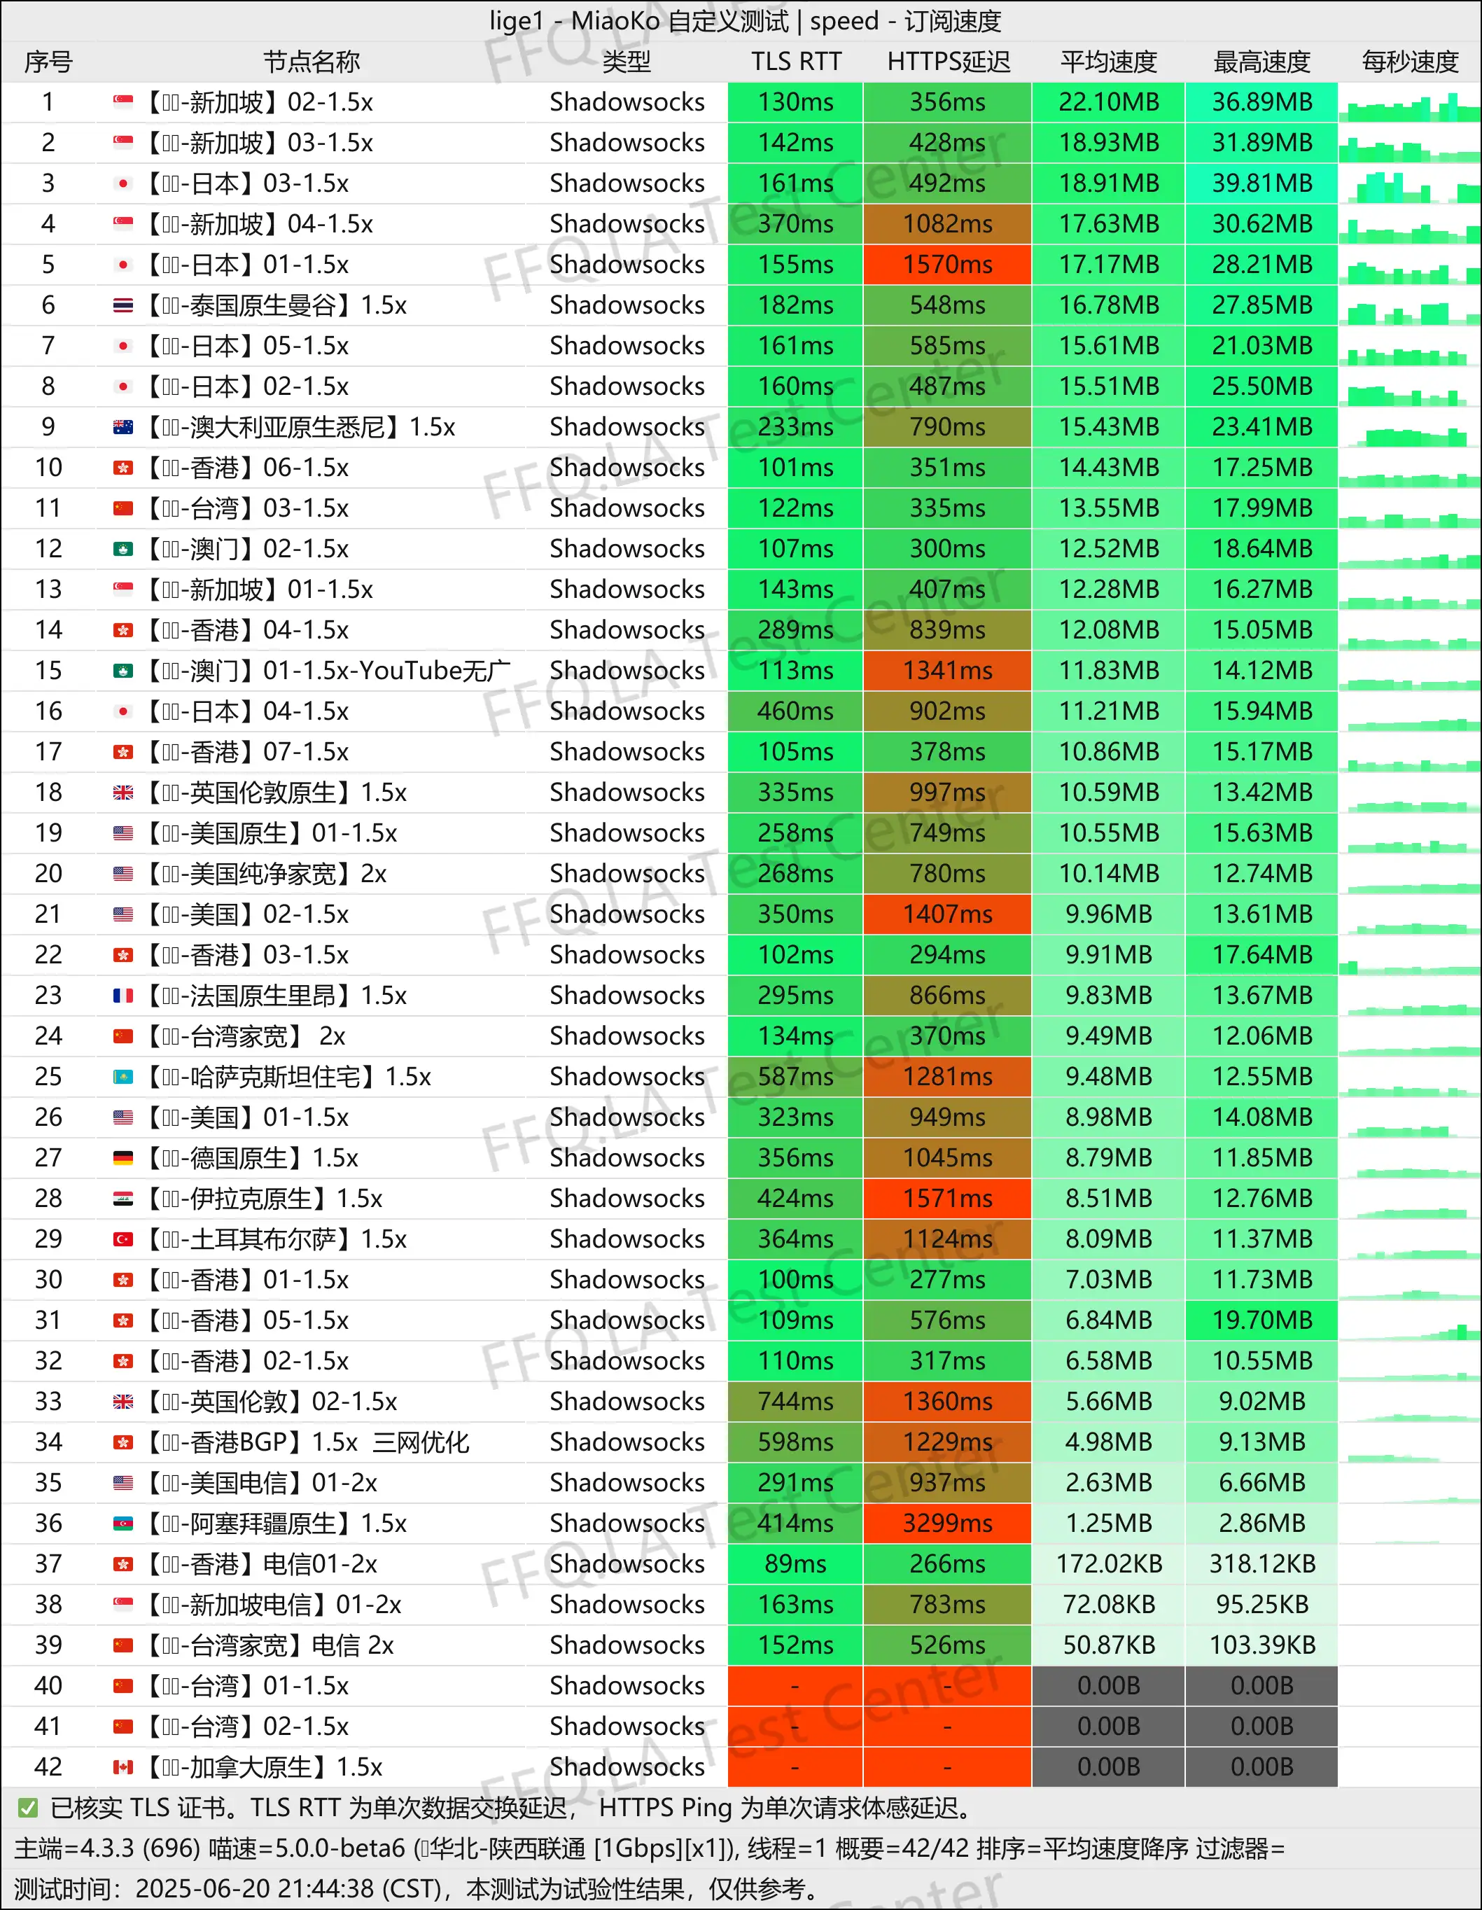
Task: Click the green TLS certificate verified checkmark
Action: coord(27,1808)
